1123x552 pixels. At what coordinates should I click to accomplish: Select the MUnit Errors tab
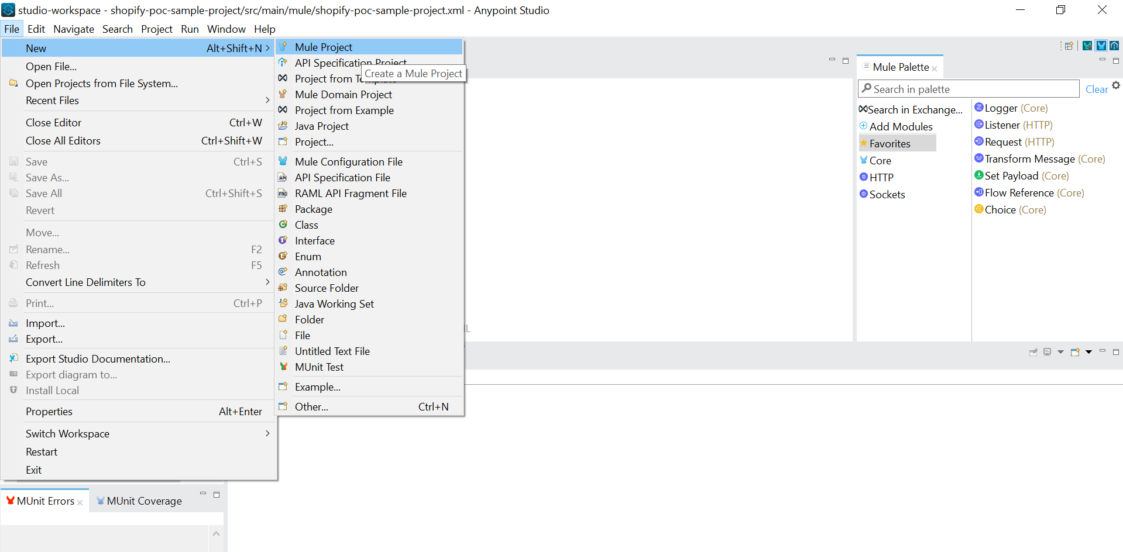[40, 501]
